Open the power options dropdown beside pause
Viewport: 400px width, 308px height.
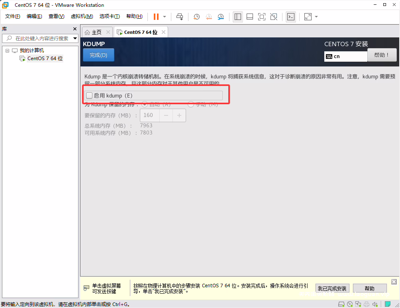click(x=165, y=17)
